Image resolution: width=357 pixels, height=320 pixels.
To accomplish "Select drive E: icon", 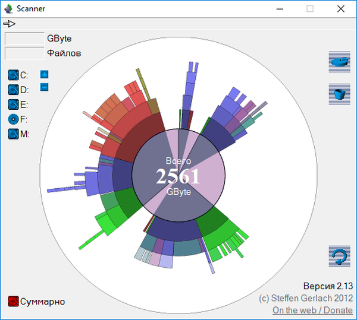I will [14, 104].
